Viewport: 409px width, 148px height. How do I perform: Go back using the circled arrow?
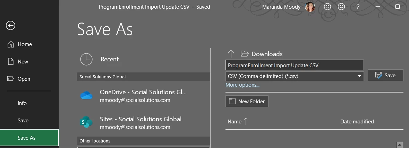coord(11,26)
